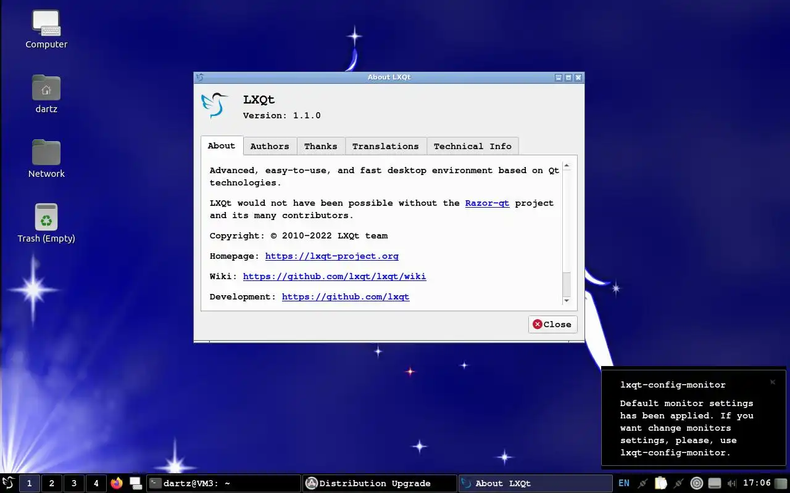The height and width of the screenshot is (493, 790).
Task: Click the removable media tray icon
Action: click(x=715, y=483)
